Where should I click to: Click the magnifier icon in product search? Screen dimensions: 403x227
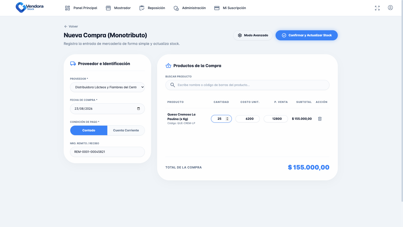pyautogui.click(x=173, y=85)
